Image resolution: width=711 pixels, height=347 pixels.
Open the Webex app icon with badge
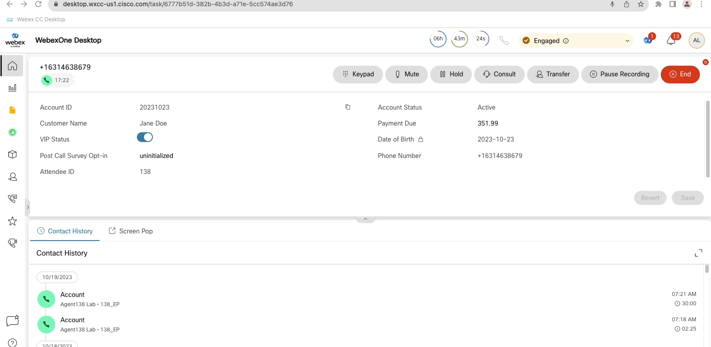click(648, 40)
